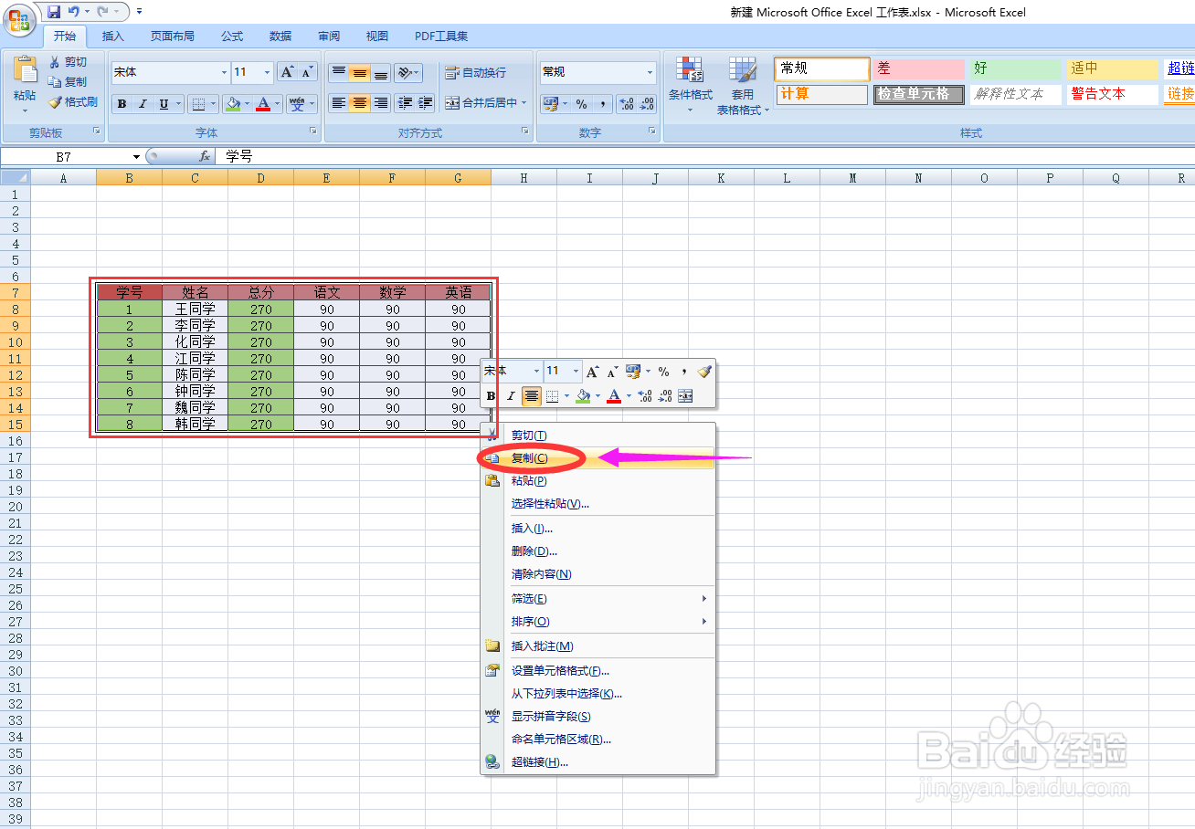This screenshot has height=829, width=1195.
Task: Open 设置单元格格式(F)... from context menu
Action: click(x=597, y=671)
